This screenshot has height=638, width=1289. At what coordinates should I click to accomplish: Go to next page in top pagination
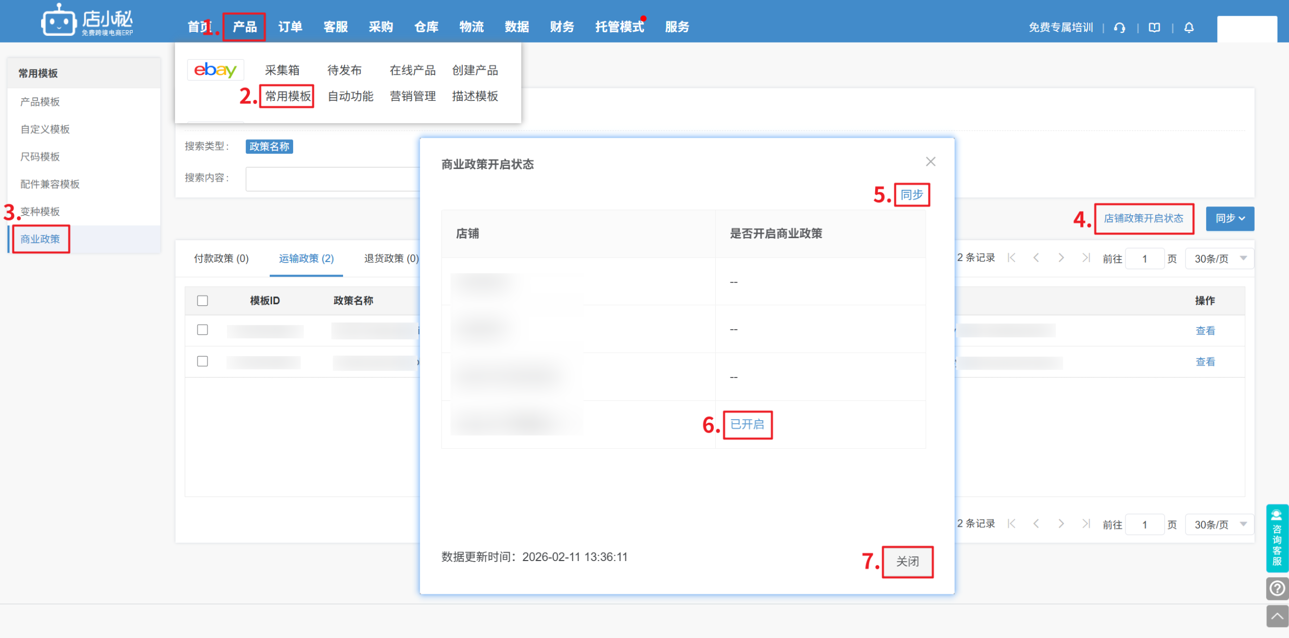point(1061,258)
